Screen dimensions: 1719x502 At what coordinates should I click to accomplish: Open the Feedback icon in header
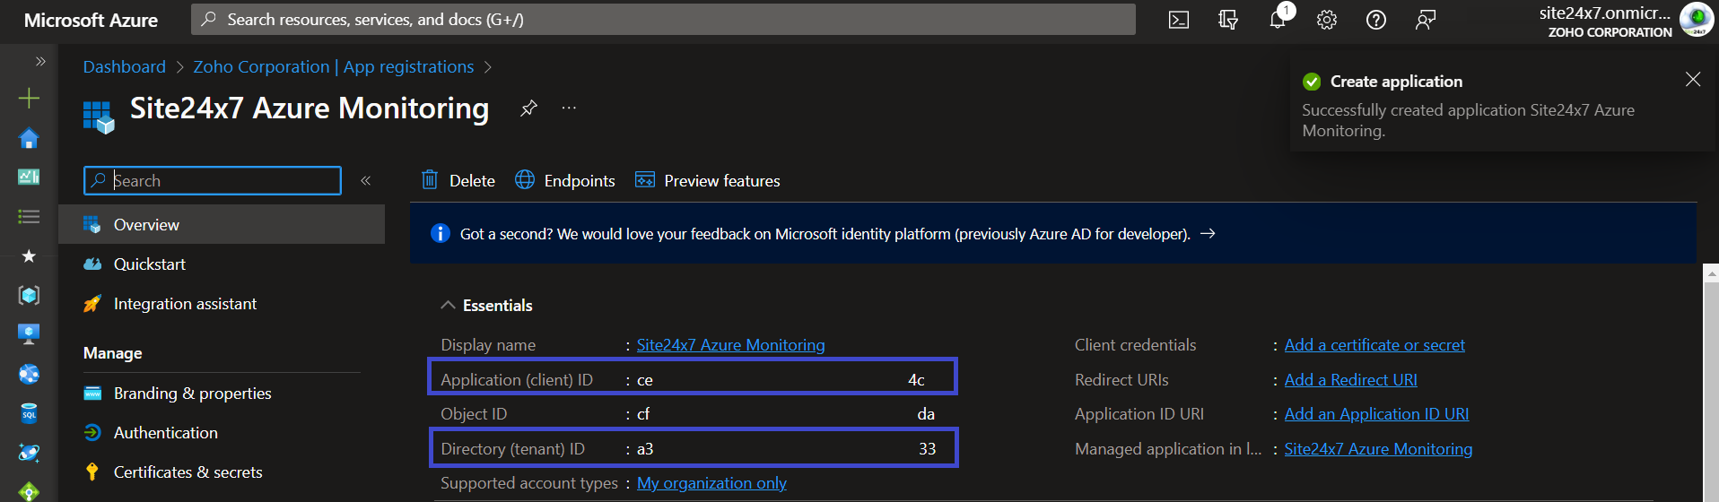(1425, 20)
